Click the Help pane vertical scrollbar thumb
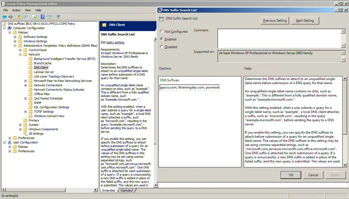 [345, 107]
